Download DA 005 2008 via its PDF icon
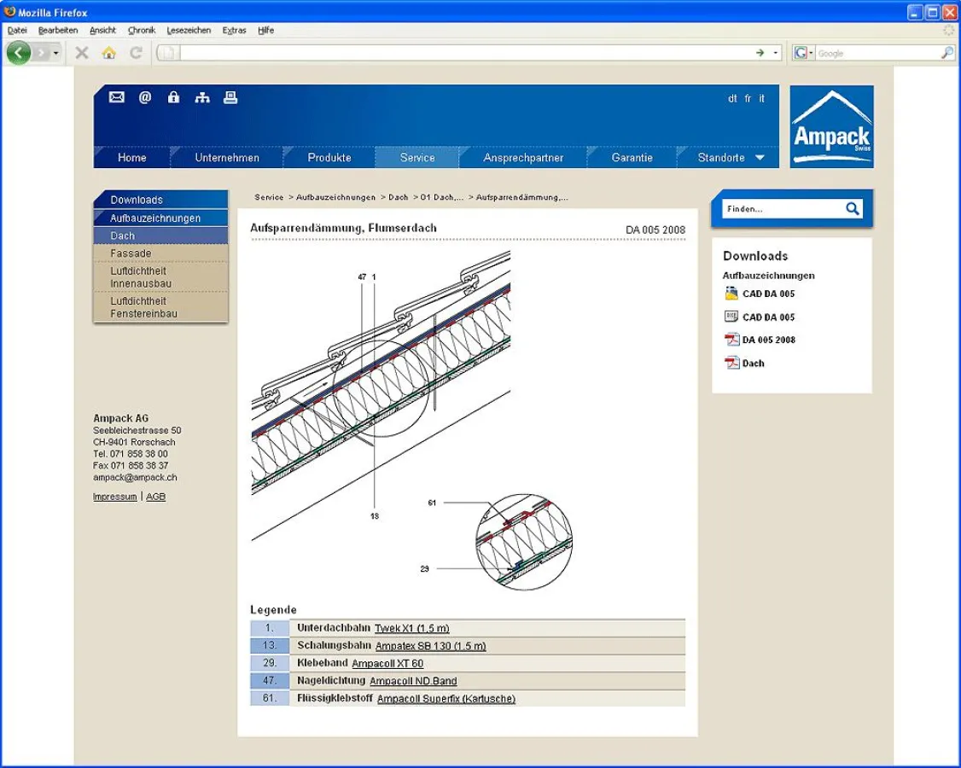961x768 pixels. (731, 339)
